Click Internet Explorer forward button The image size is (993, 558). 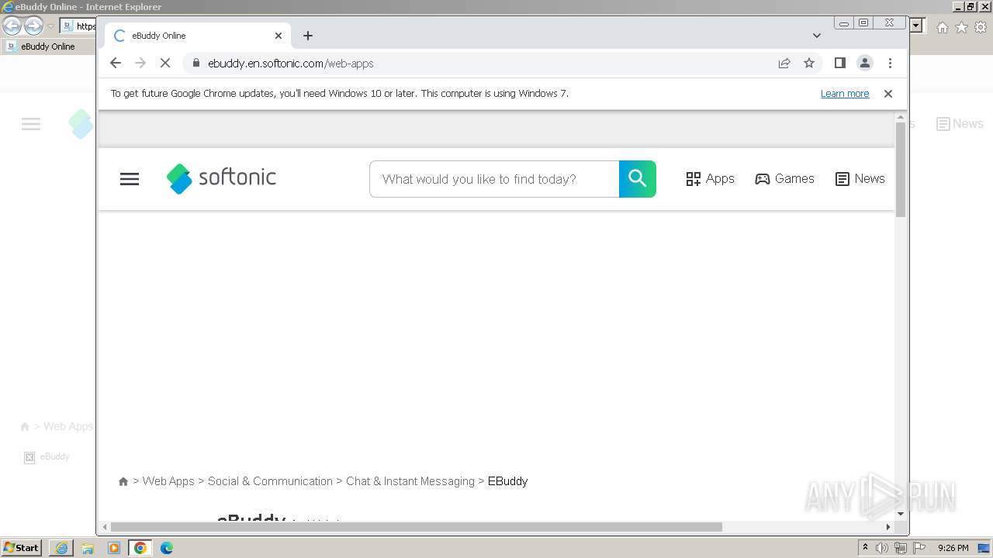tap(33, 26)
